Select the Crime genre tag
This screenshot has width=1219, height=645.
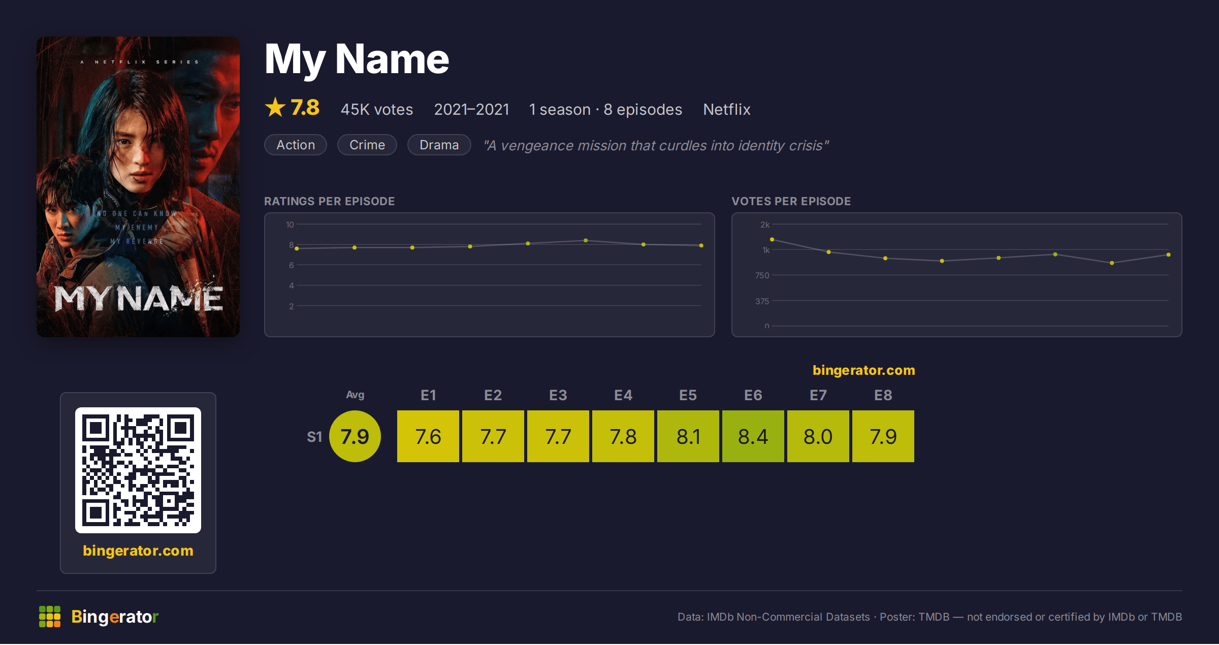[367, 145]
